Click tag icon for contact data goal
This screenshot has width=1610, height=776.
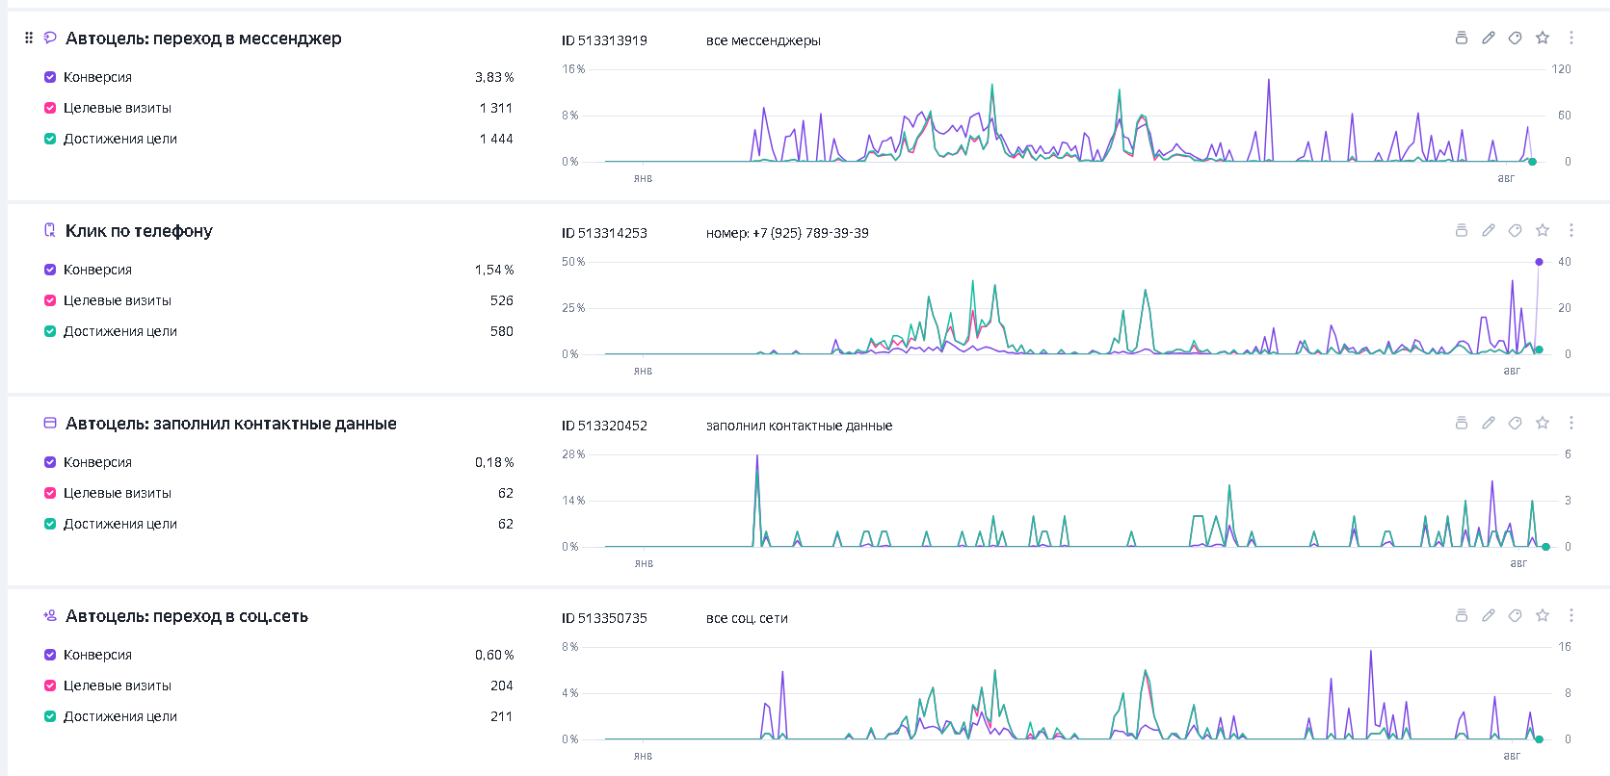[1516, 423]
